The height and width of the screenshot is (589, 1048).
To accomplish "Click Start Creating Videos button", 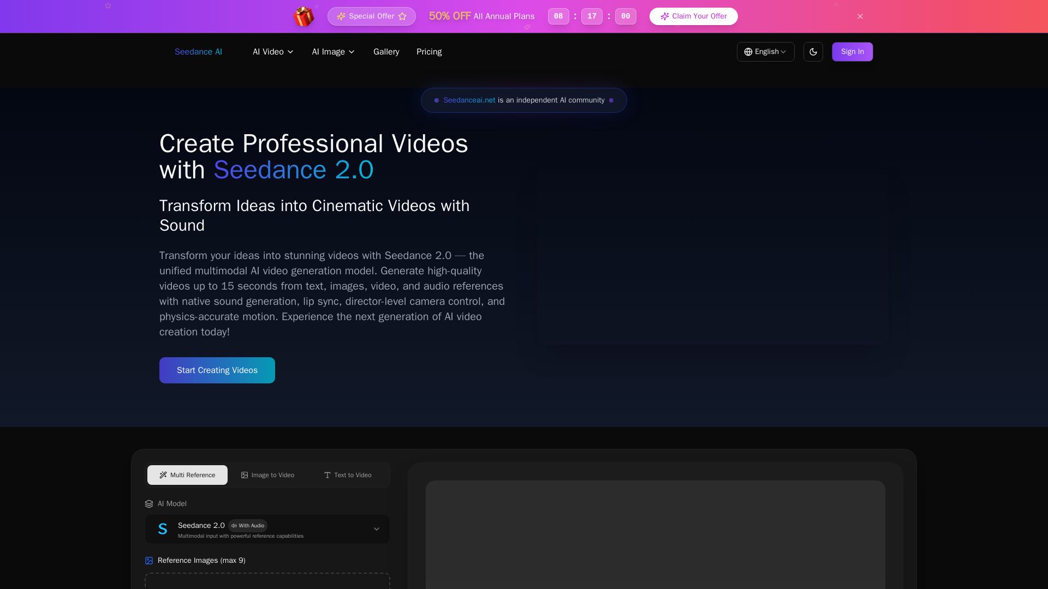I will (217, 370).
